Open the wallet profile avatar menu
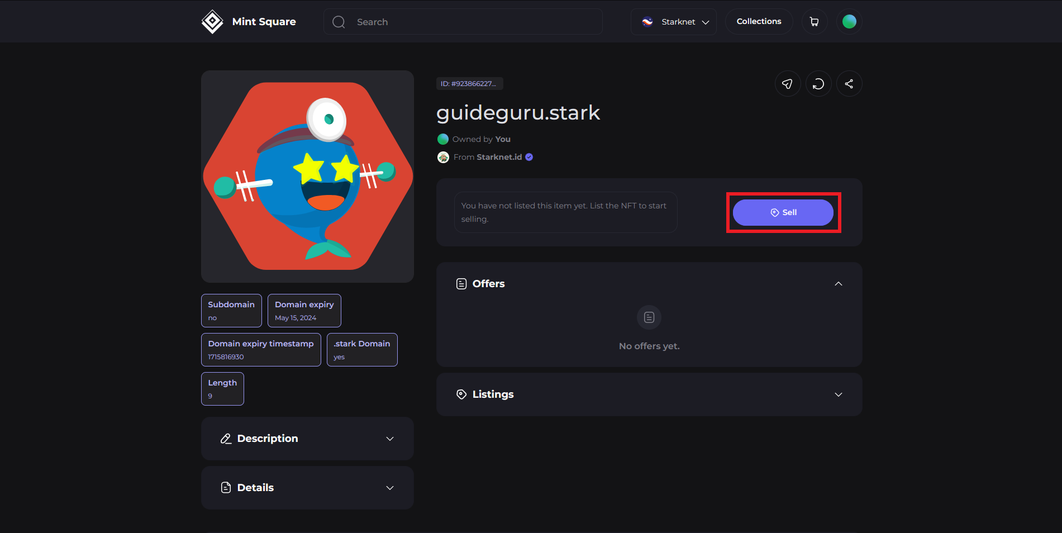 pyautogui.click(x=849, y=22)
